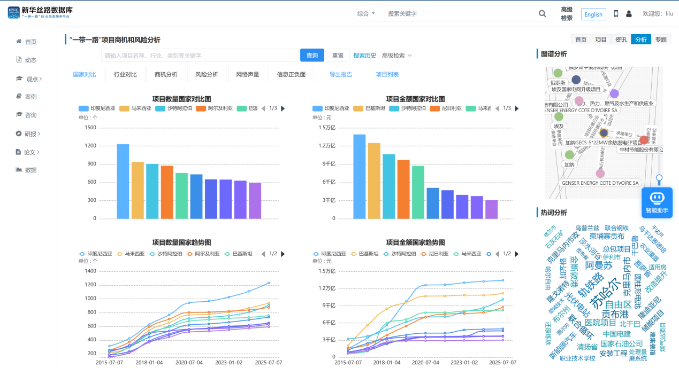The image size is (679, 368).
Task: Previous legend page in 项目金额国家对比图
Action: click(x=497, y=108)
